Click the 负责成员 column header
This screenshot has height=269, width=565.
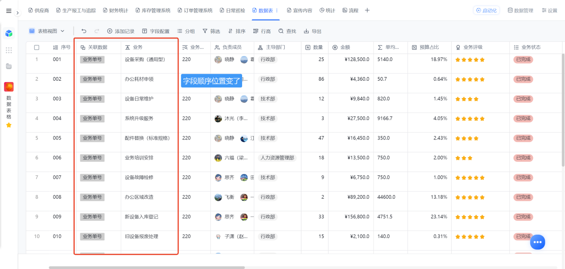(x=232, y=47)
